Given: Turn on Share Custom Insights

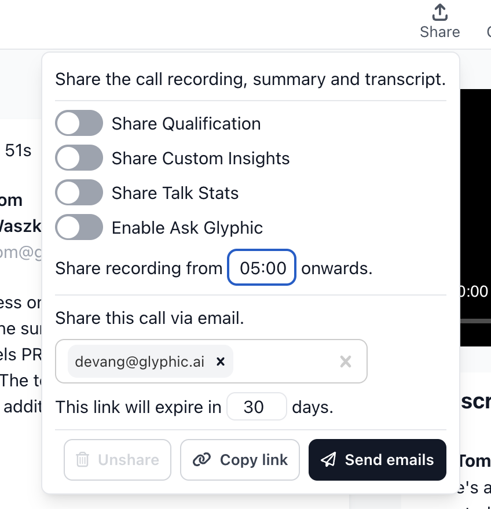Looking at the screenshot, I should click(x=79, y=158).
